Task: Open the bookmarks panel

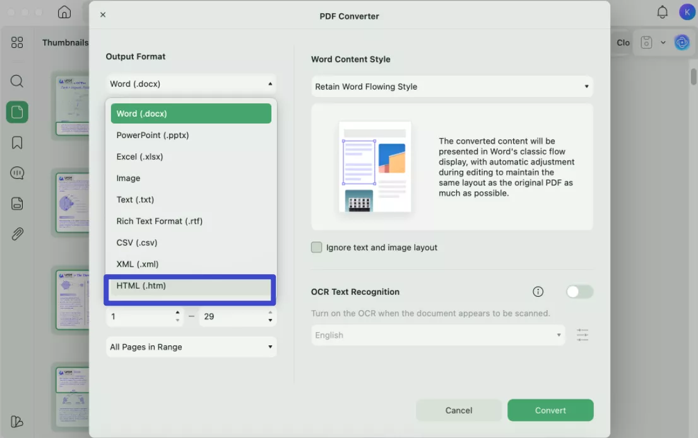Action: tap(16, 142)
